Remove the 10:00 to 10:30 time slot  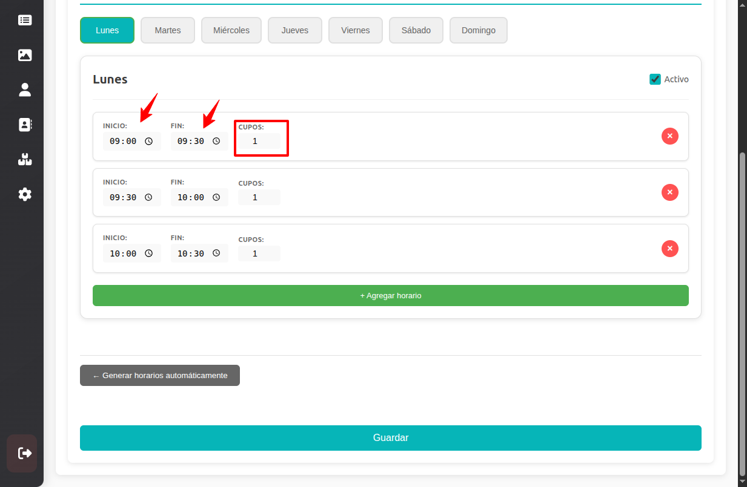[669, 249]
